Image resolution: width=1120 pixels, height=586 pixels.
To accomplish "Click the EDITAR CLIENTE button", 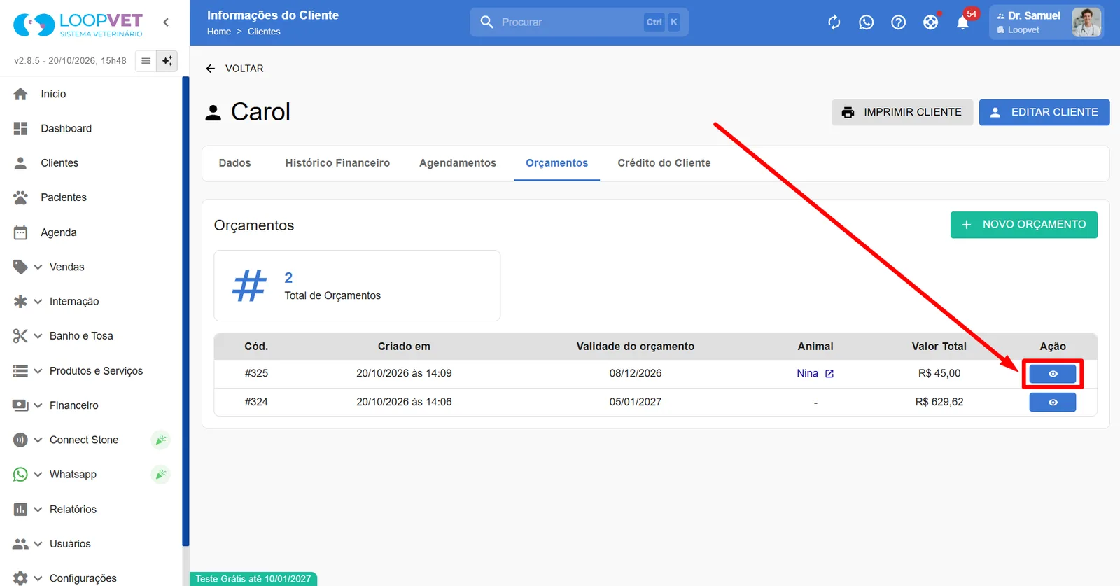I will pyautogui.click(x=1044, y=112).
